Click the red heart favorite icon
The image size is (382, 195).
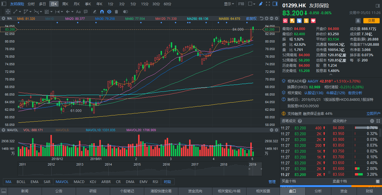[x=313, y=21]
